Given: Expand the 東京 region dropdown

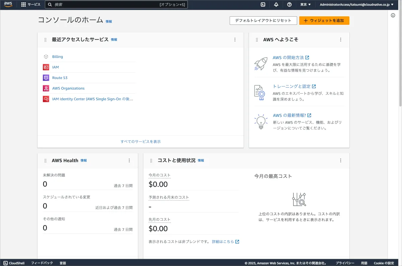Looking at the screenshot, I should pyautogui.click(x=305, y=5).
